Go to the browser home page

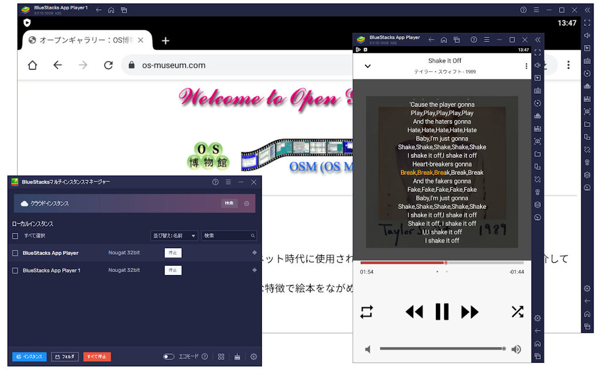[33, 66]
